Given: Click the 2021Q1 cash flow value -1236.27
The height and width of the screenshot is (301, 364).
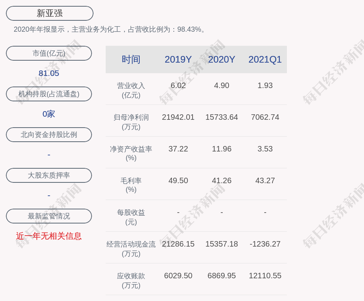Looking at the screenshot, I should point(265,244).
